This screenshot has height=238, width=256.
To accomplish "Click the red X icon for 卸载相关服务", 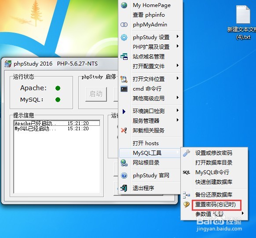I will pos(124,130).
